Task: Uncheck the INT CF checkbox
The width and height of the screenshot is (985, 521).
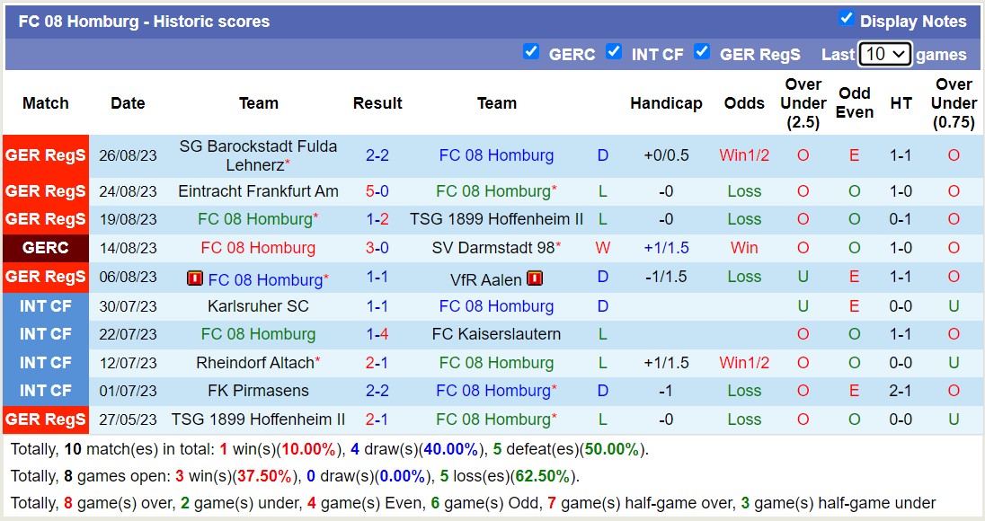Action: coord(614,52)
